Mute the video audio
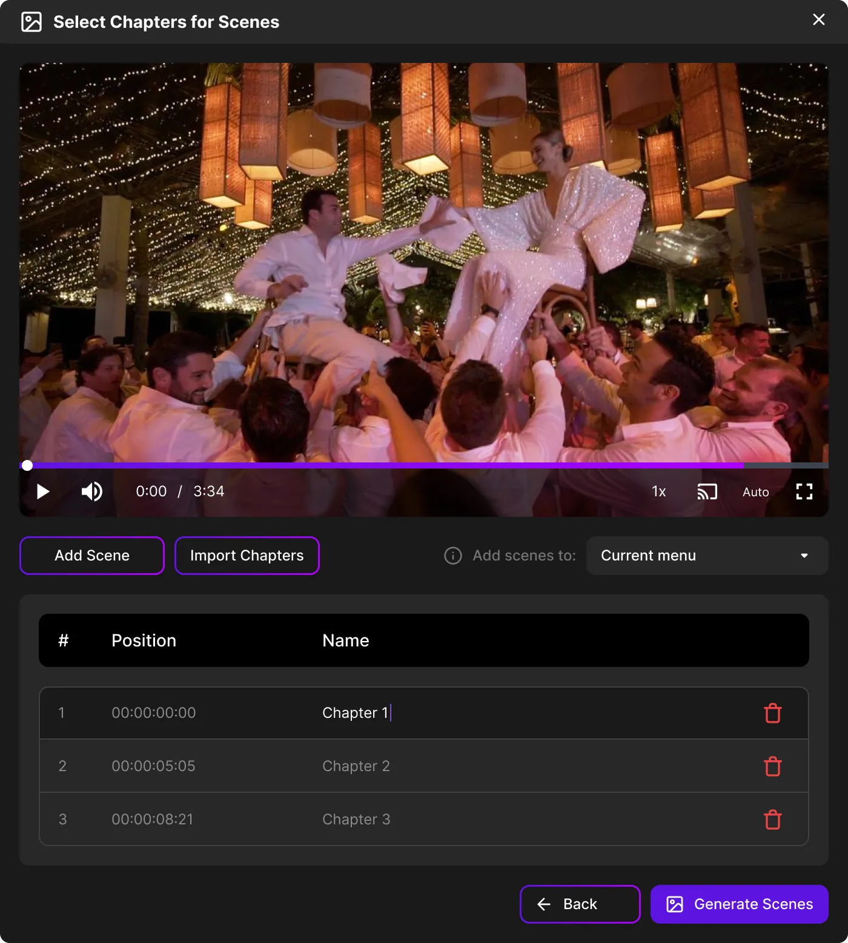This screenshot has width=848, height=943. (91, 491)
